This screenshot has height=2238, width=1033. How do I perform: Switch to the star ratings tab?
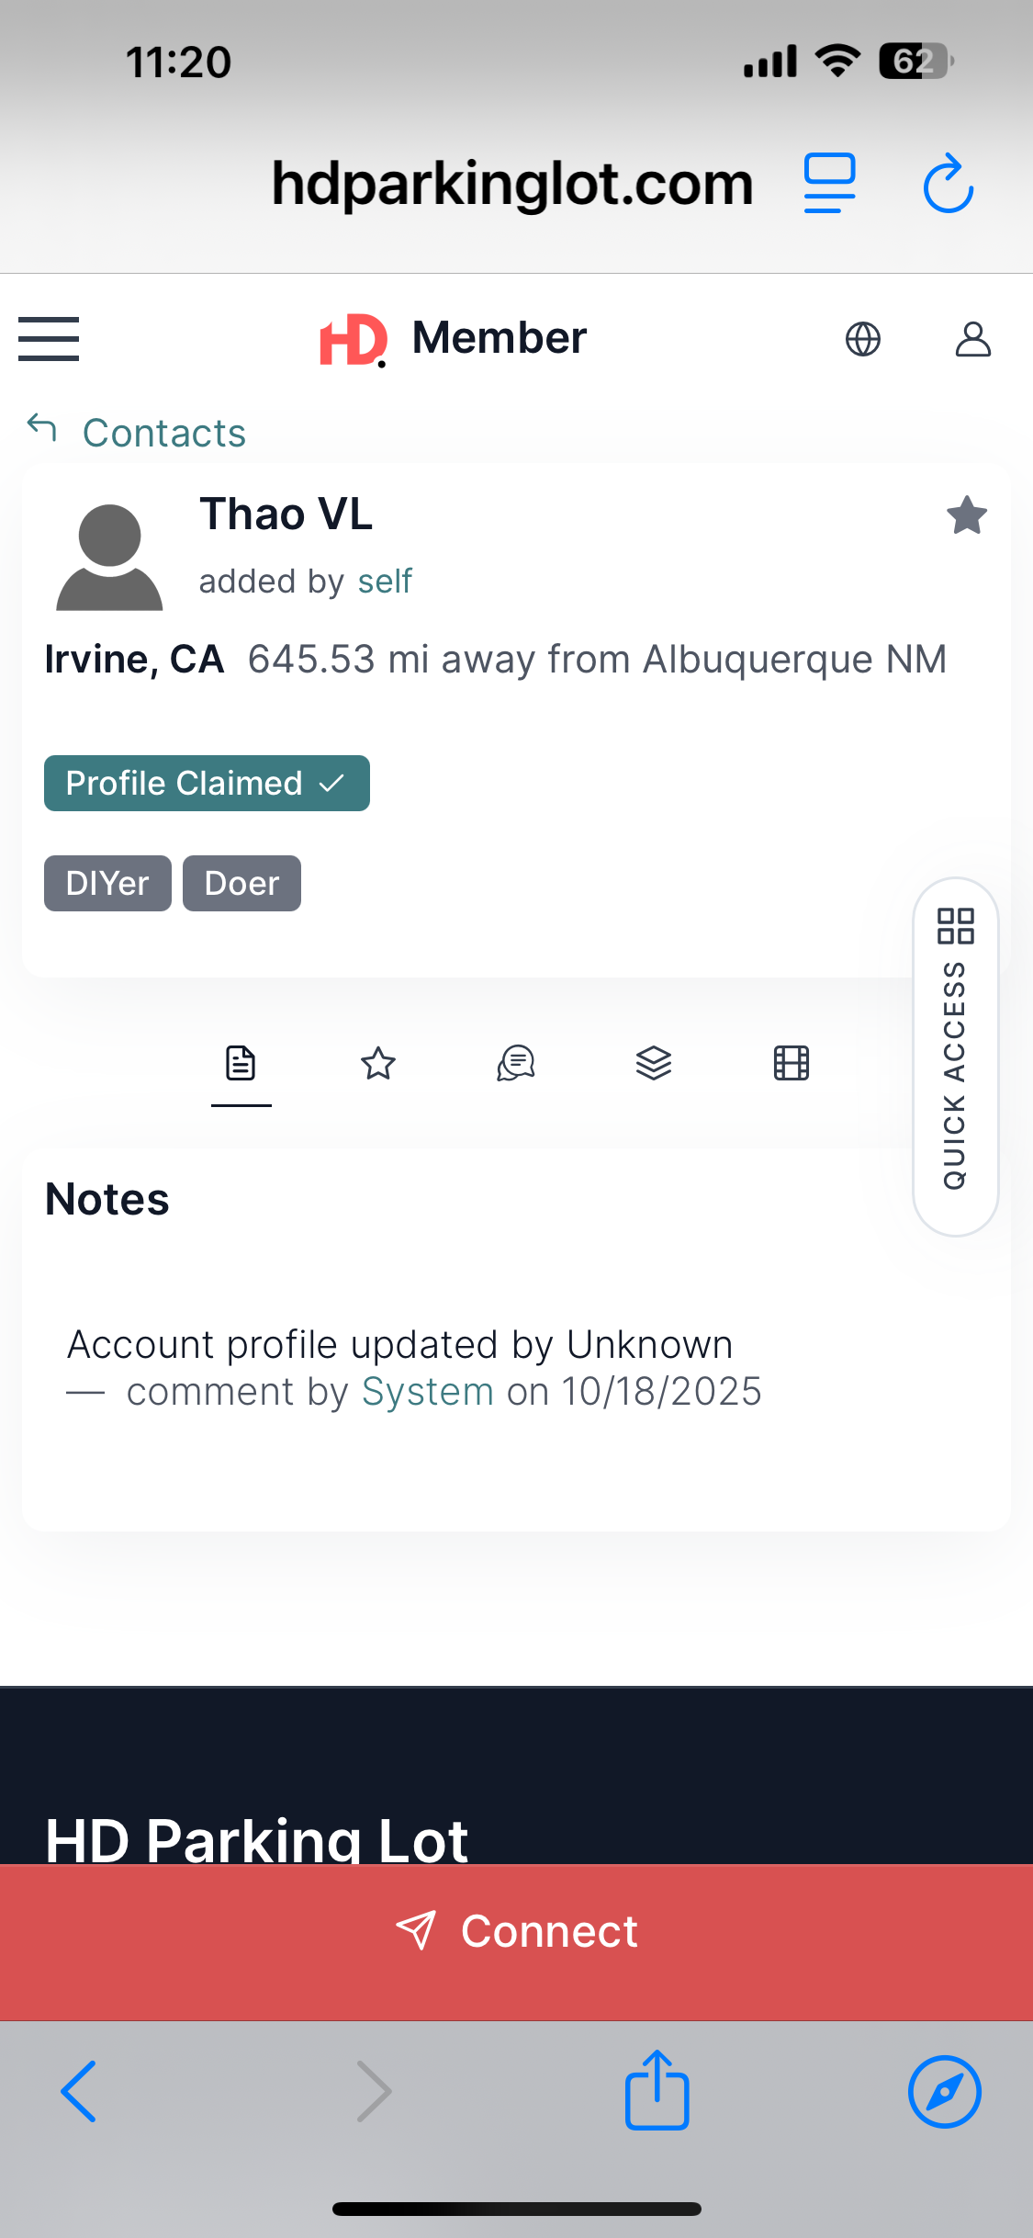[x=378, y=1064]
